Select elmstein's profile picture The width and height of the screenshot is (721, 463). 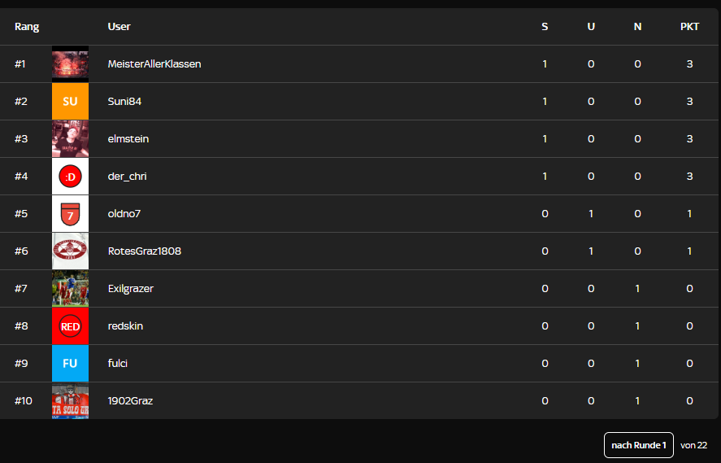coord(70,139)
